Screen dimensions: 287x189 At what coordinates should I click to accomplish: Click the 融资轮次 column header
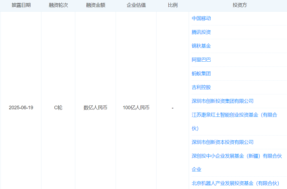click(x=58, y=5)
